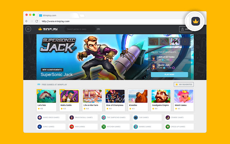Open Kitchen Games category
The width and height of the screenshot is (230, 144).
[x=115, y=127]
